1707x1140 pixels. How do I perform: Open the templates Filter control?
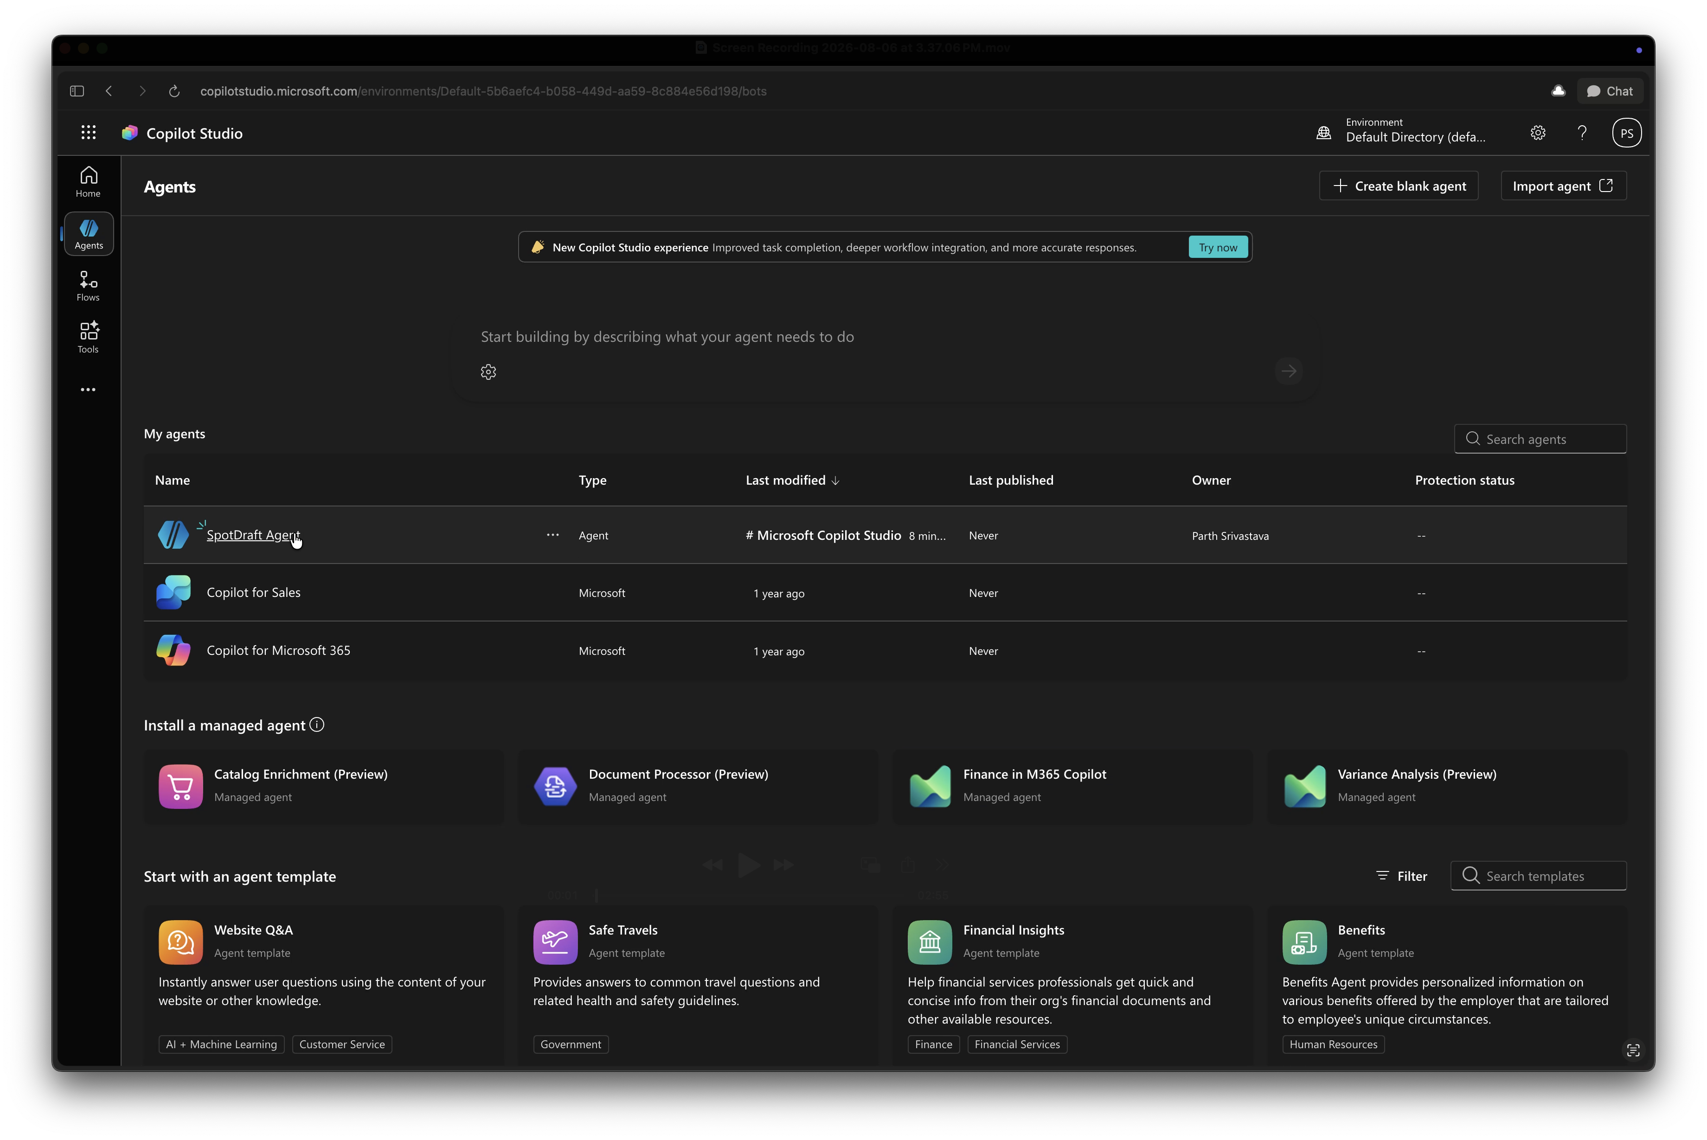(1402, 876)
